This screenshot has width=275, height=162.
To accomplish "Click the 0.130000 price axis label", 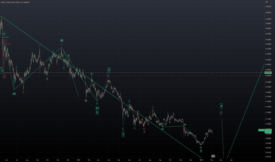I will pos(268,113).
